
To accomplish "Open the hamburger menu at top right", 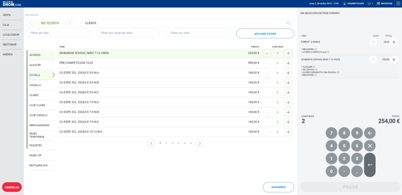I will click(x=398, y=4).
